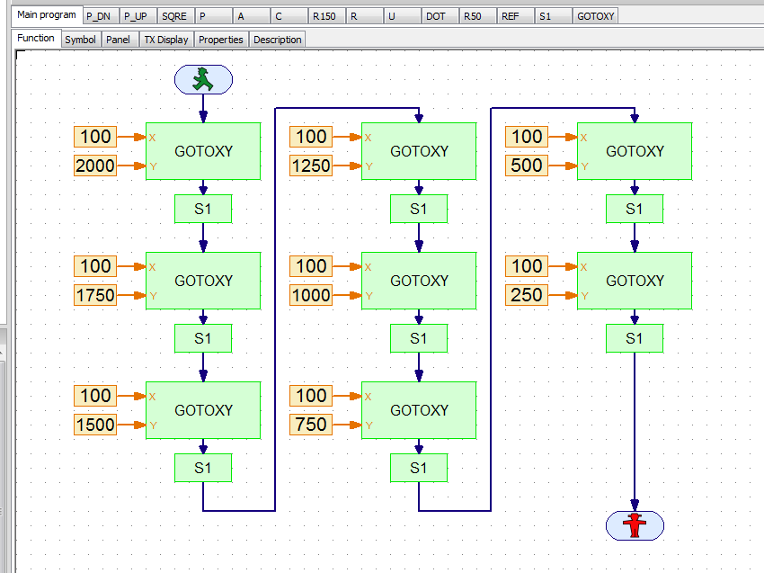The height and width of the screenshot is (573, 764).
Task: Select the GOTOXY block with Y input 750
Action: pos(419,410)
